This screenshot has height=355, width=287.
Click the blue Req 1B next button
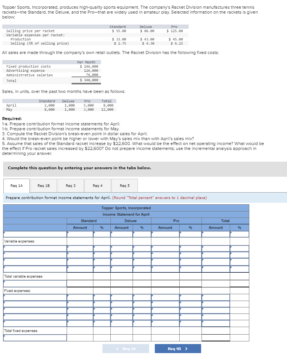pos(178,349)
